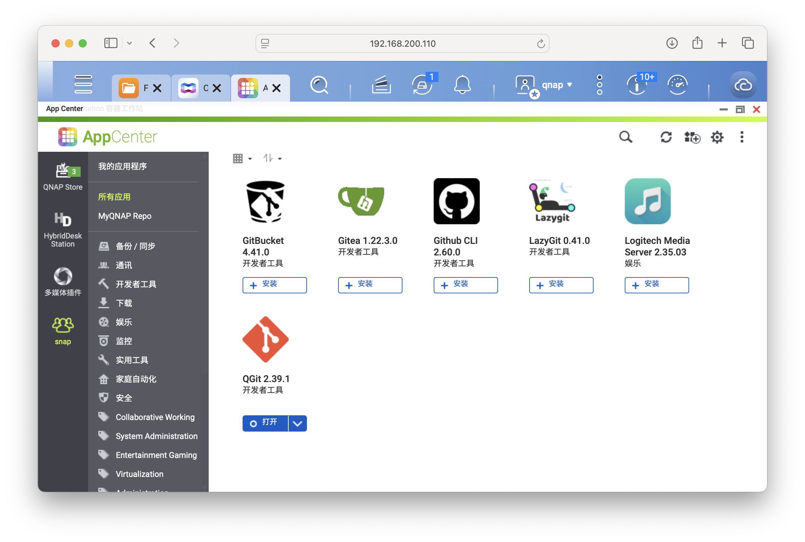The width and height of the screenshot is (805, 542).
Task: Select 所有应用 category
Action: point(115,197)
